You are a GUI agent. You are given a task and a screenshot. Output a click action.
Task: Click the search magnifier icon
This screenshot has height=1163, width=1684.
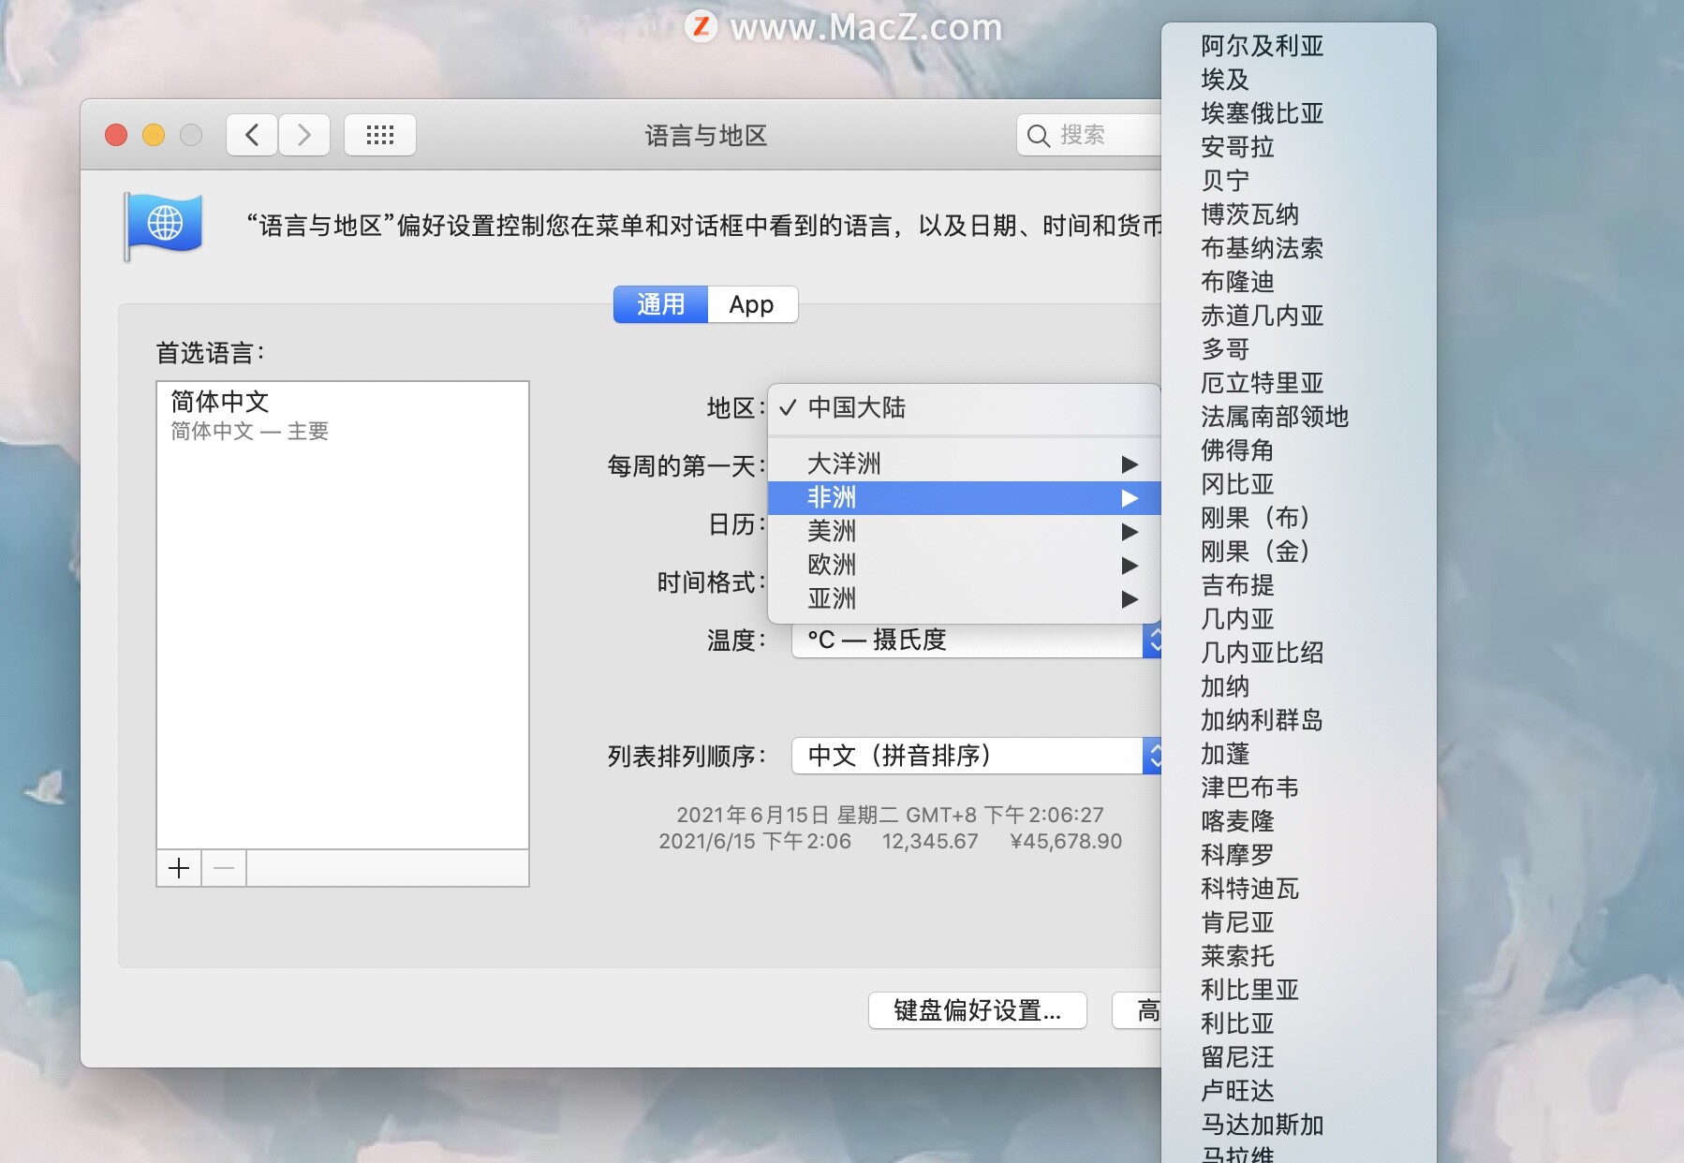[x=1039, y=136]
